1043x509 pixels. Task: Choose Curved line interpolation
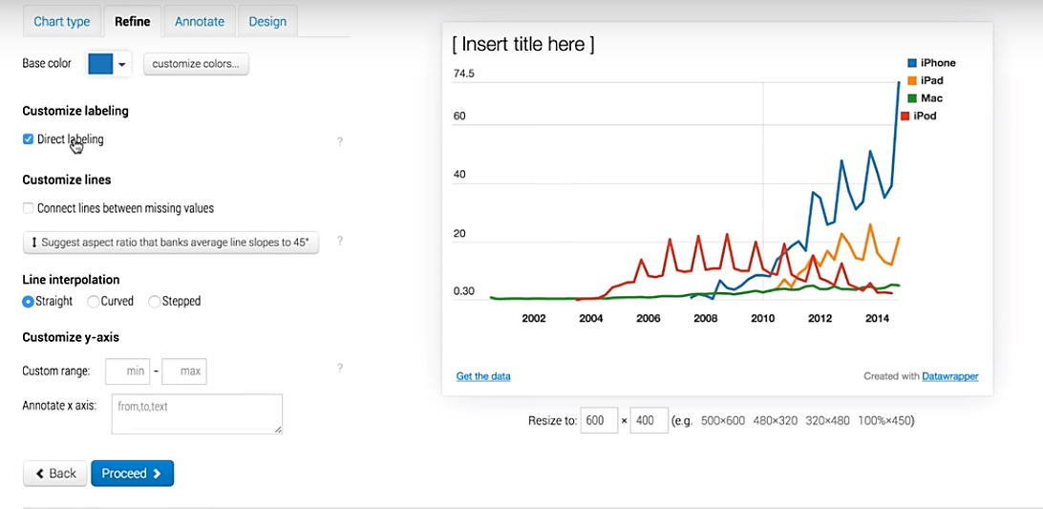(x=94, y=302)
